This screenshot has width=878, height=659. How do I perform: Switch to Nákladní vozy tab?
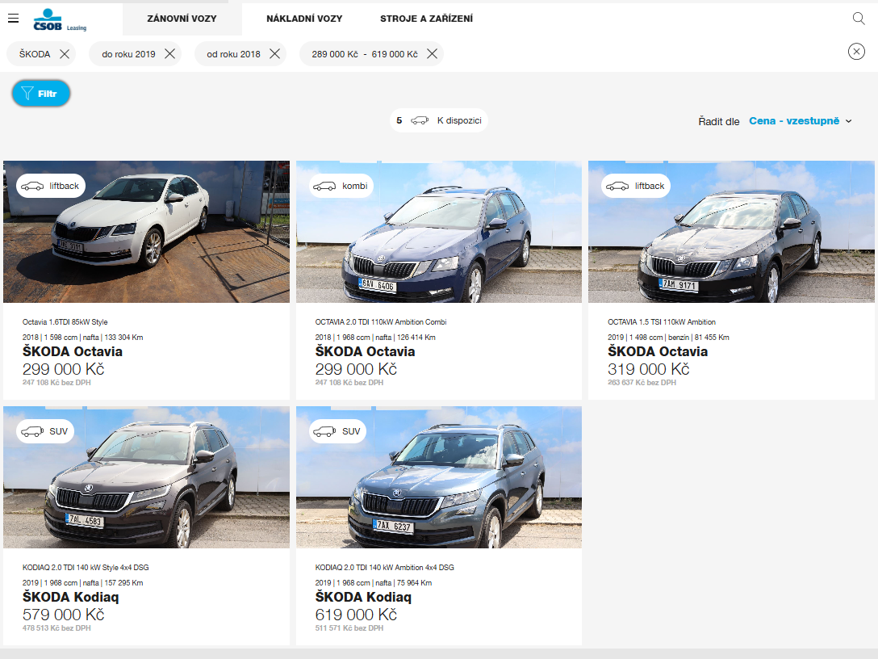point(304,19)
